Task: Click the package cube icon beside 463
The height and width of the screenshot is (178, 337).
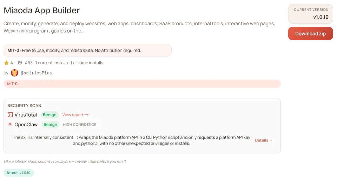Action: tap(20, 63)
